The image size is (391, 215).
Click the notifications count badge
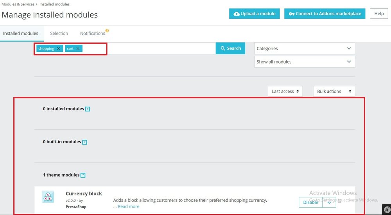pos(107,30)
